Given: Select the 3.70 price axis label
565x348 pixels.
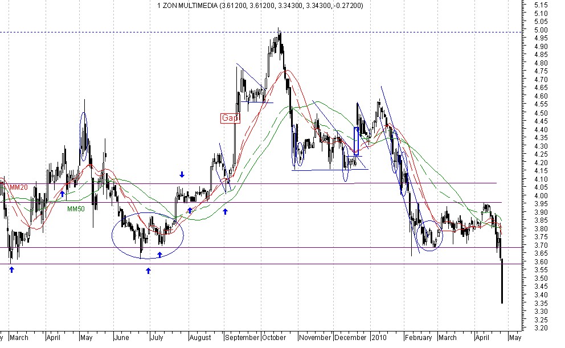Looking at the screenshot, I should (x=542, y=245).
